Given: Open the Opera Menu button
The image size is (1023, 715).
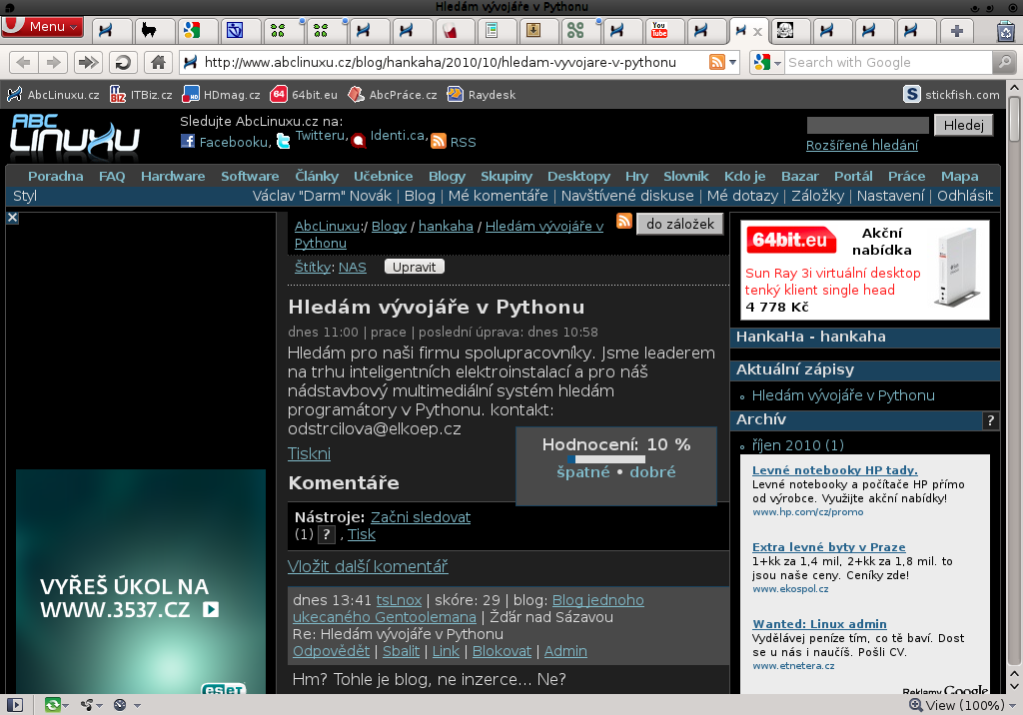Looking at the screenshot, I should point(43,27).
